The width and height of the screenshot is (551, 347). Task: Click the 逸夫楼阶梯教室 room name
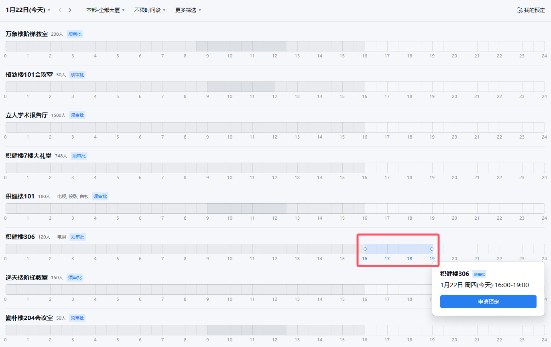[x=26, y=278]
